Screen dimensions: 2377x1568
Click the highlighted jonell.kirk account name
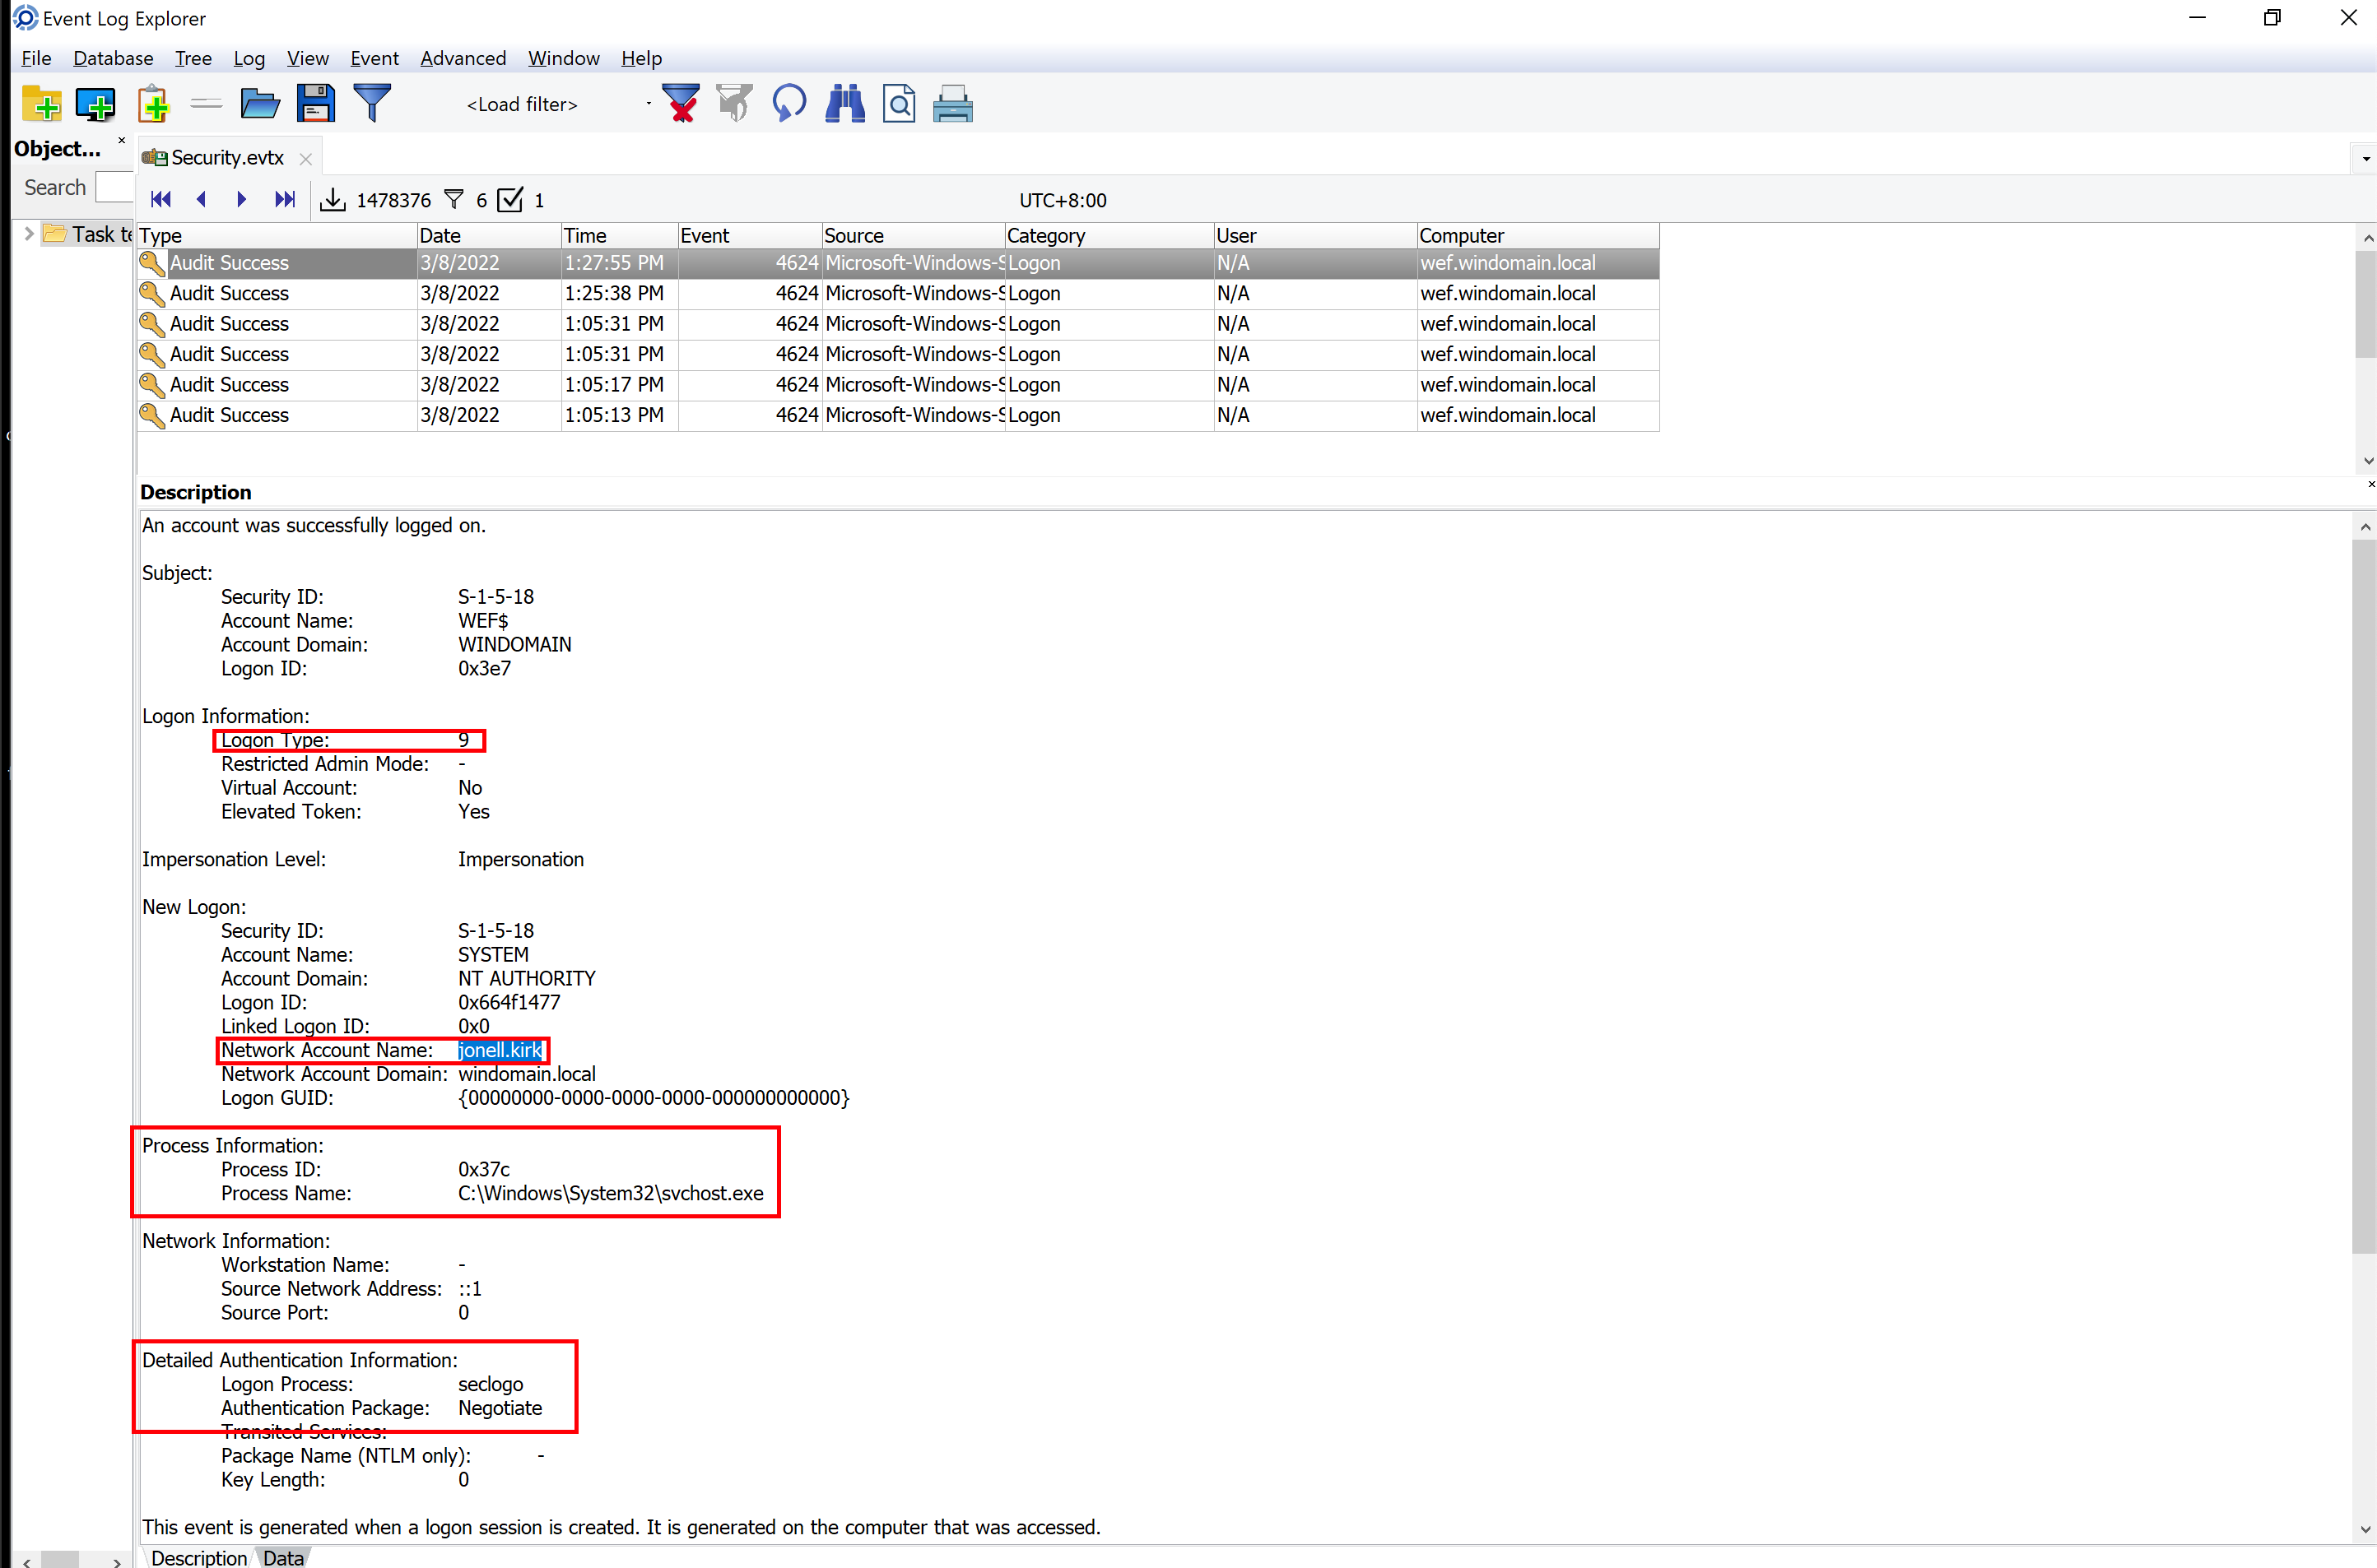click(500, 1050)
